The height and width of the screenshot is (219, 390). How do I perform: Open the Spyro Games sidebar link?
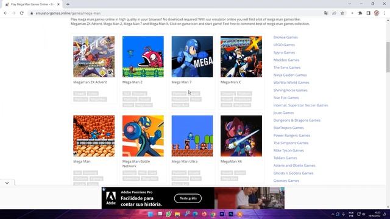(284, 53)
